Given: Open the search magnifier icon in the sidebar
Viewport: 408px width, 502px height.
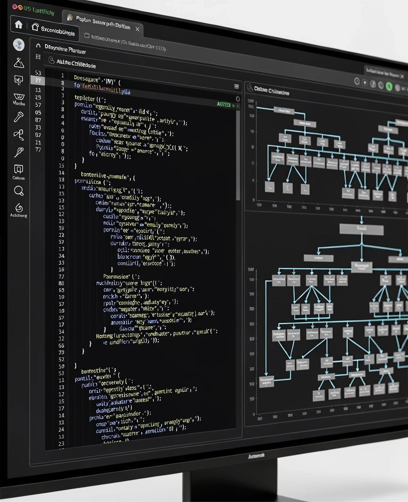Looking at the screenshot, I should [x=18, y=190].
